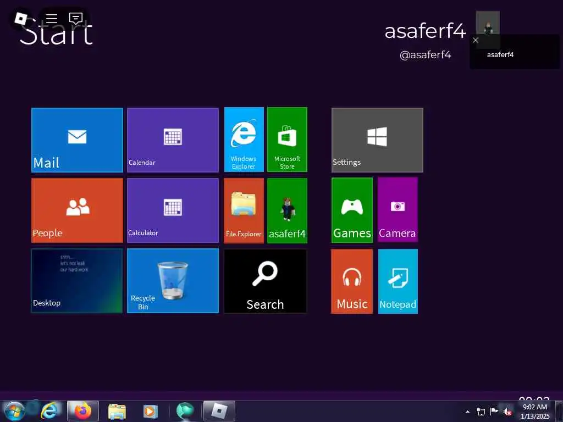Image resolution: width=563 pixels, height=422 pixels.
Task: Open the Settings tile
Action: tap(377, 140)
